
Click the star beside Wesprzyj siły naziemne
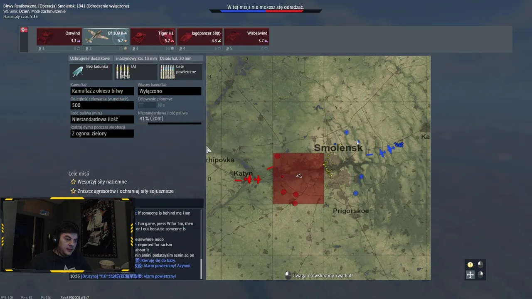(x=73, y=181)
